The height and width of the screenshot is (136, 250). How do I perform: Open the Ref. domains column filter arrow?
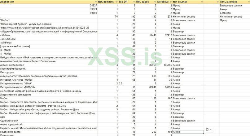(116, 2)
